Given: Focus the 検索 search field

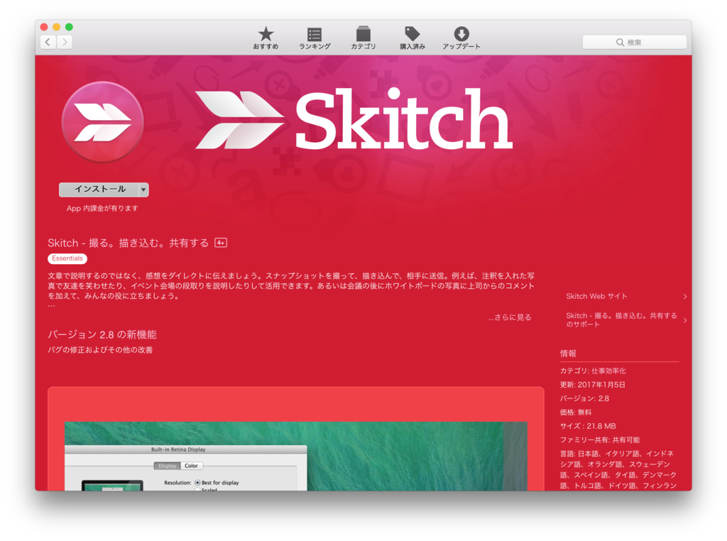Looking at the screenshot, I should pos(634,42).
